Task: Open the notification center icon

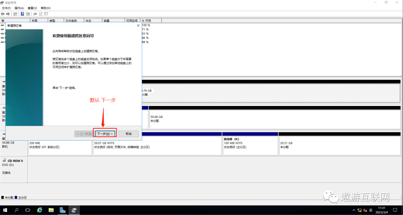Action: tap(395, 210)
